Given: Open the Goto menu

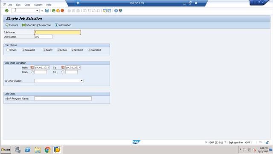Looking at the screenshot, I should point(27,5).
